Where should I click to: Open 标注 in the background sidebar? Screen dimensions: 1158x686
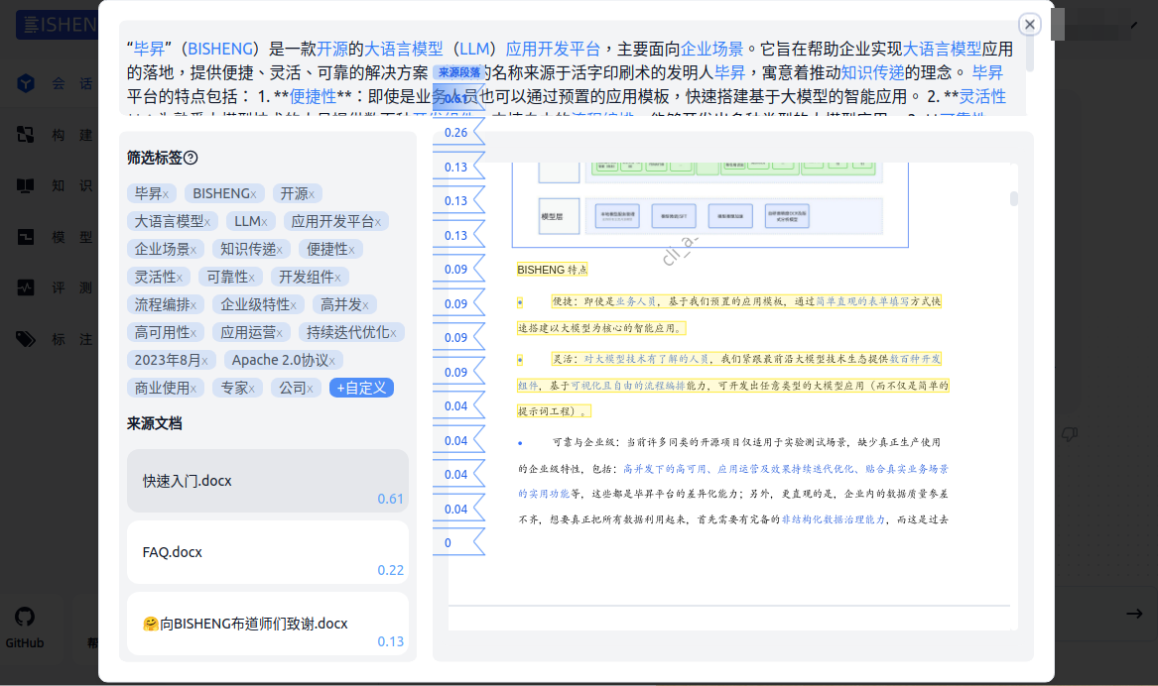coord(58,339)
